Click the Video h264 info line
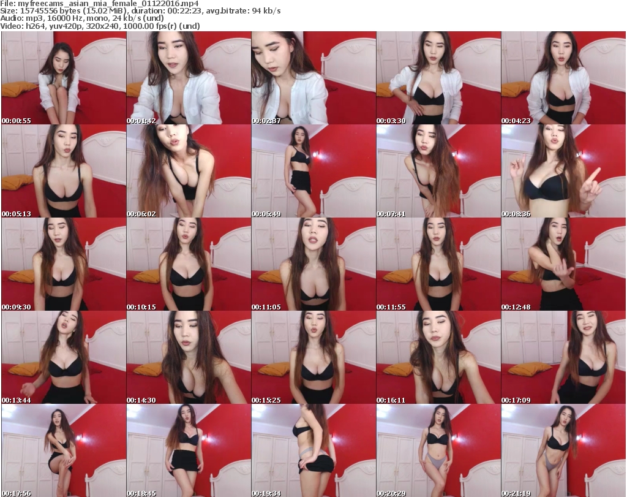Viewport: 627px width, 497px height. coord(100,26)
